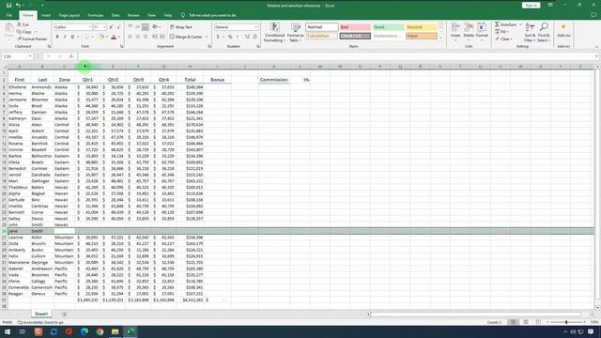The height and width of the screenshot is (338, 601).
Task: Click the Decrease Indent icon
Action: coord(154,37)
